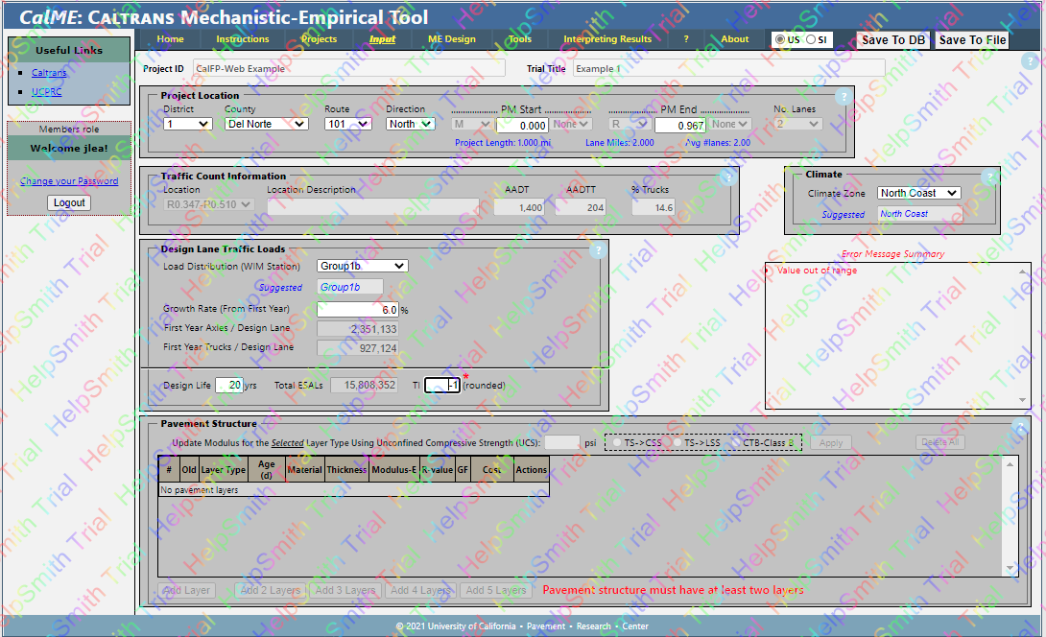Open help icon for Pavement Structure

(1018, 426)
